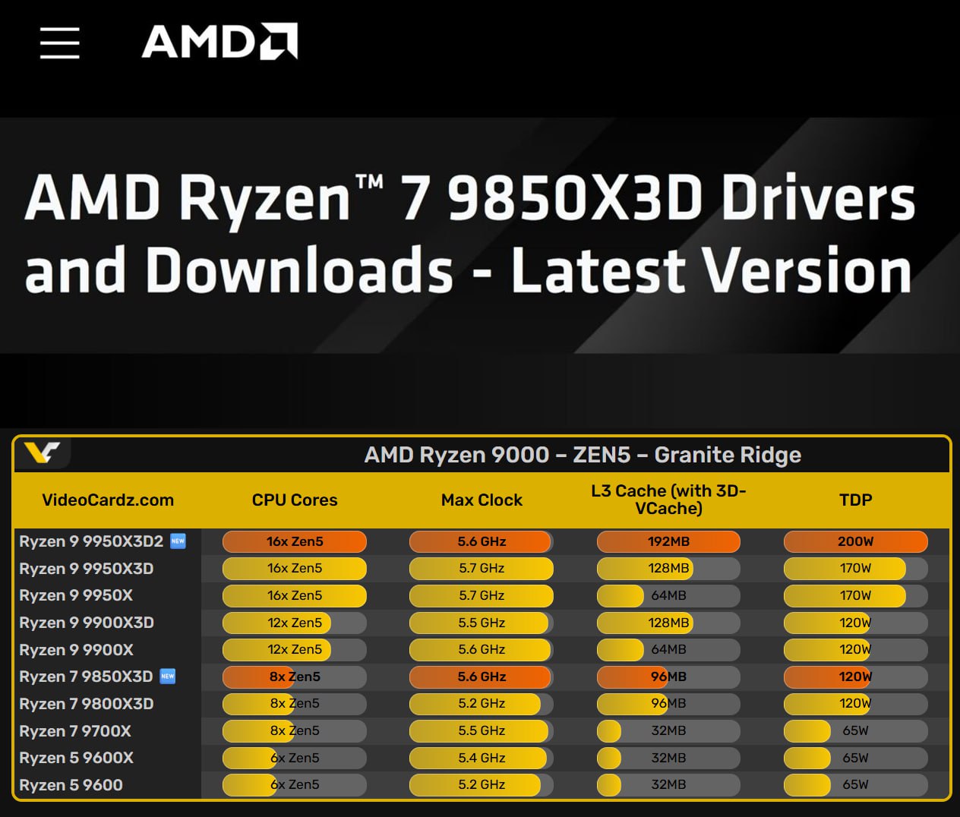Expand the TDP column header

pyautogui.click(x=855, y=500)
